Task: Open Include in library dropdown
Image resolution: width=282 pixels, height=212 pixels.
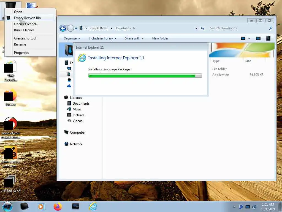Action: (102, 38)
